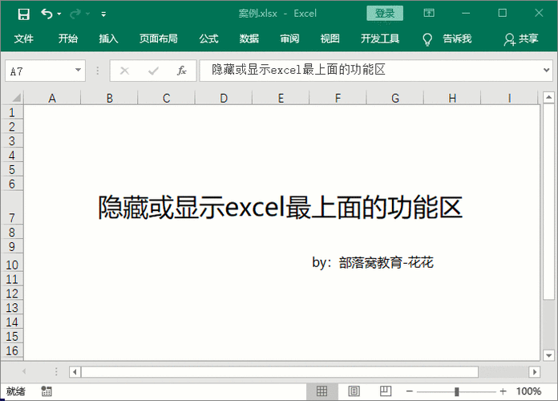Click the Redo arrow icon
Viewport: 558px width, 401px height.
[x=75, y=14]
